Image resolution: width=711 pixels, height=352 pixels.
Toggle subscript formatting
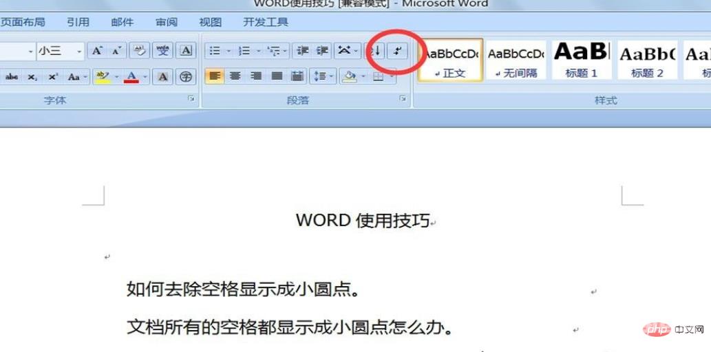click(x=32, y=77)
